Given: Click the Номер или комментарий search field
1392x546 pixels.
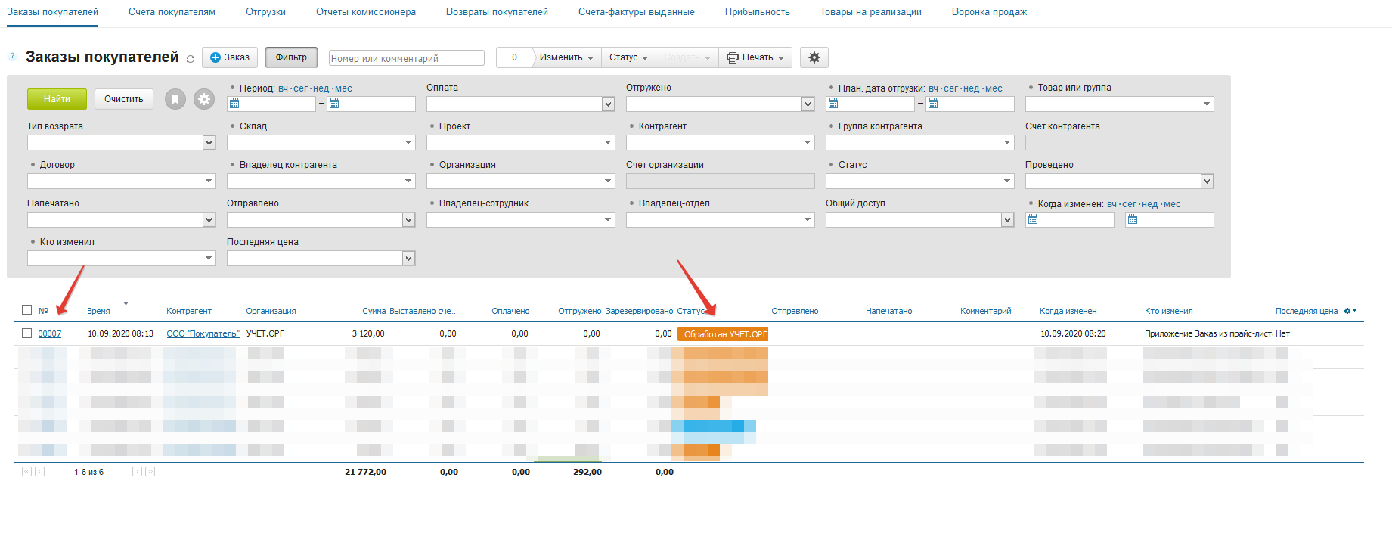Looking at the screenshot, I should (x=407, y=58).
